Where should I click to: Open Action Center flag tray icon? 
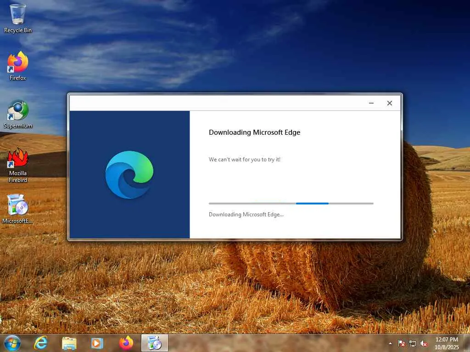coord(401,344)
